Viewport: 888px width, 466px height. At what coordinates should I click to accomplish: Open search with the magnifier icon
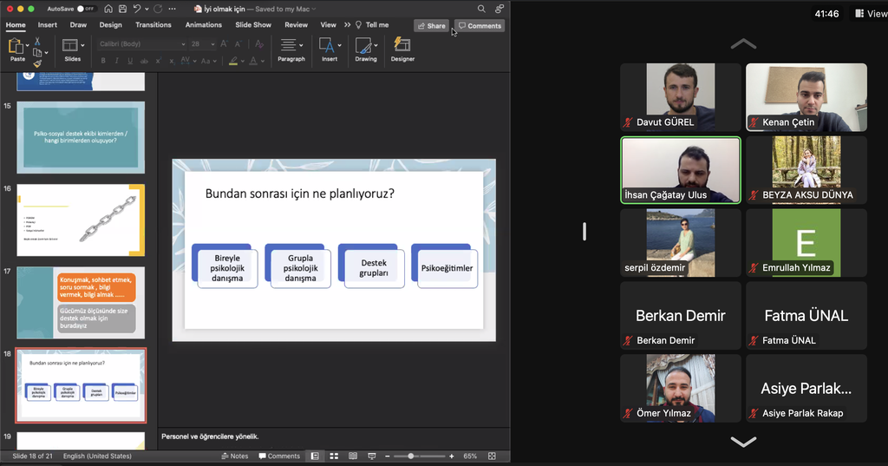pos(481,9)
